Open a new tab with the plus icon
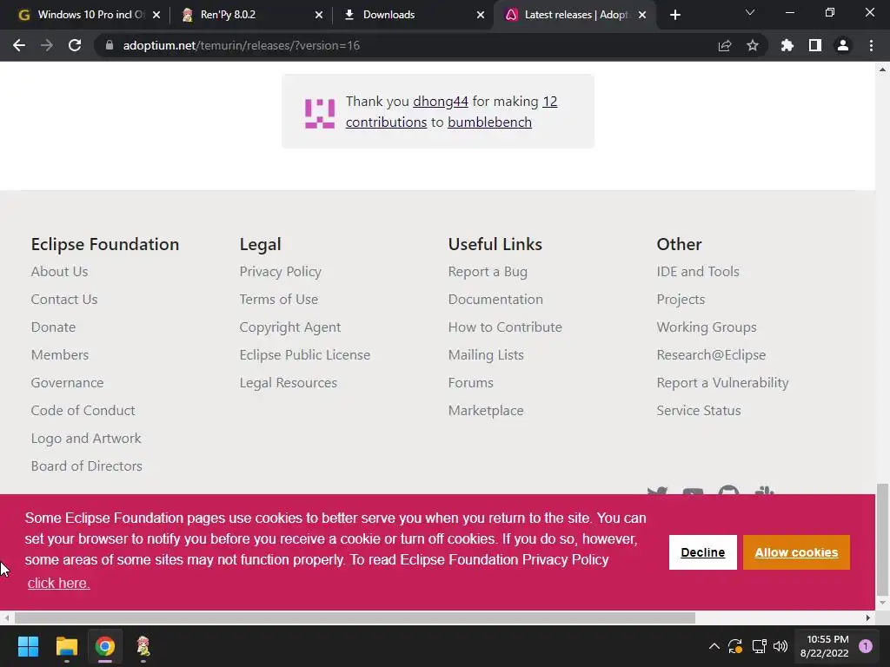Image resolution: width=890 pixels, height=667 pixels. pyautogui.click(x=674, y=15)
